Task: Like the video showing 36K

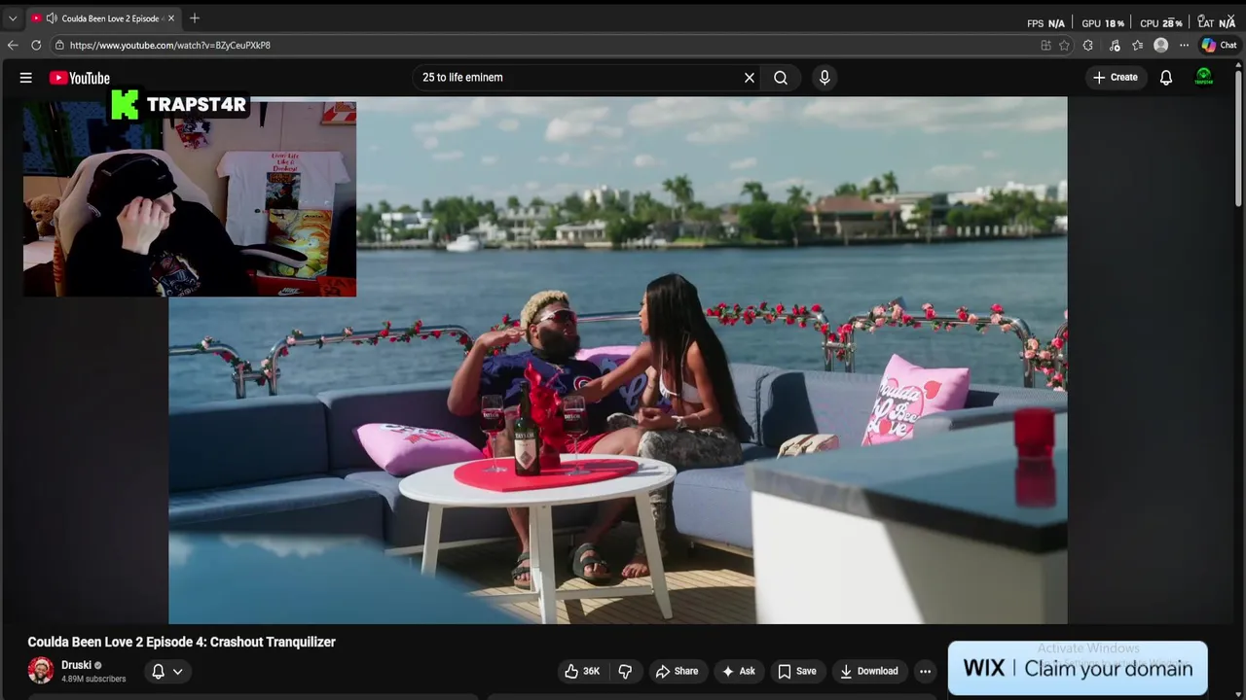Action: (581, 671)
